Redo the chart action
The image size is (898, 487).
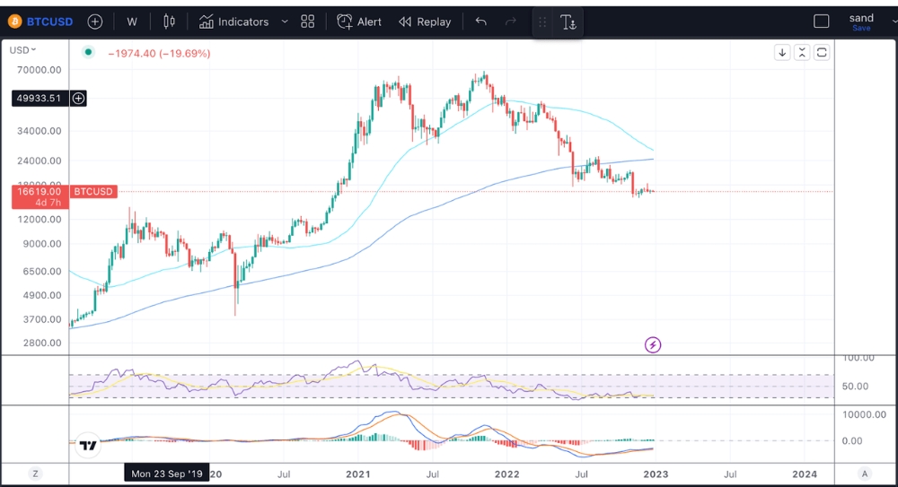[x=511, y=22]
